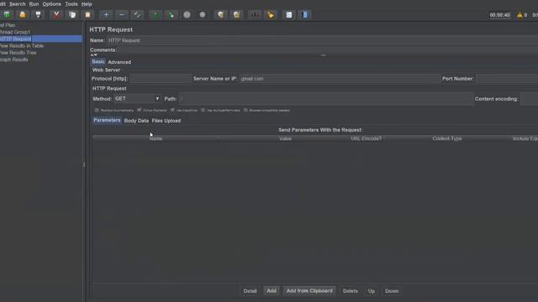
Task: Select the Files Upload tab
Action: (166, 121)
